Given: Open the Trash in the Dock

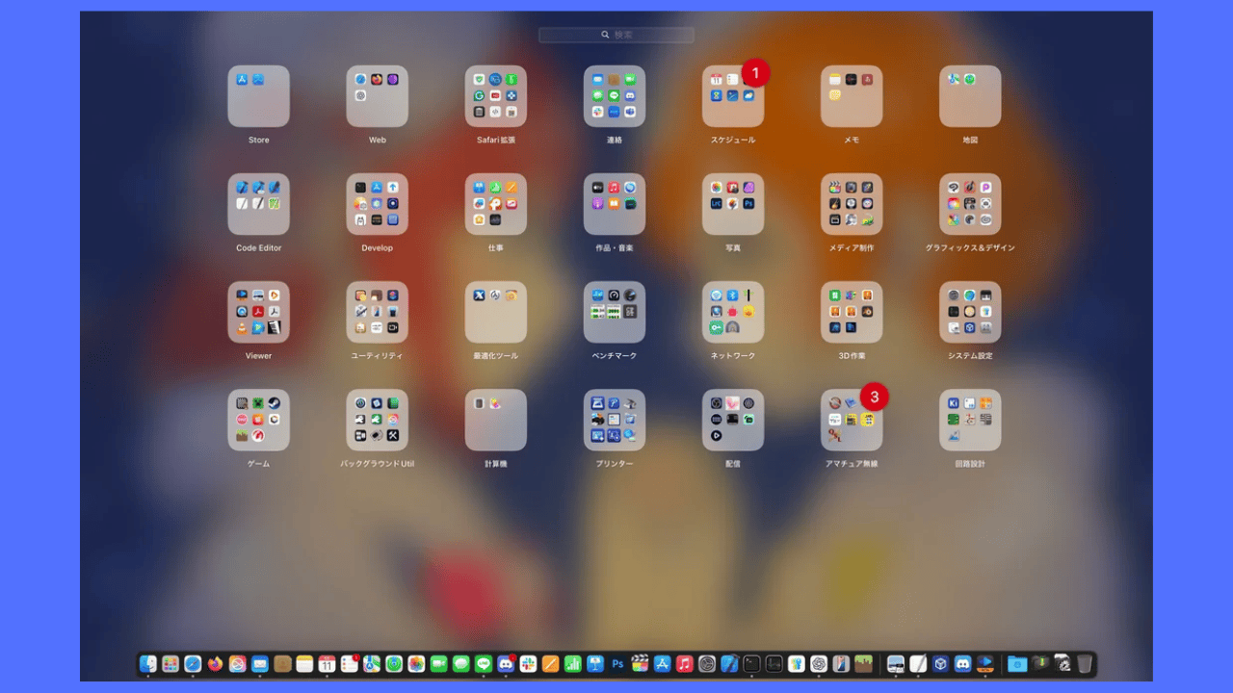Looking at the screenshot, I should click(x=1085, y=663).
